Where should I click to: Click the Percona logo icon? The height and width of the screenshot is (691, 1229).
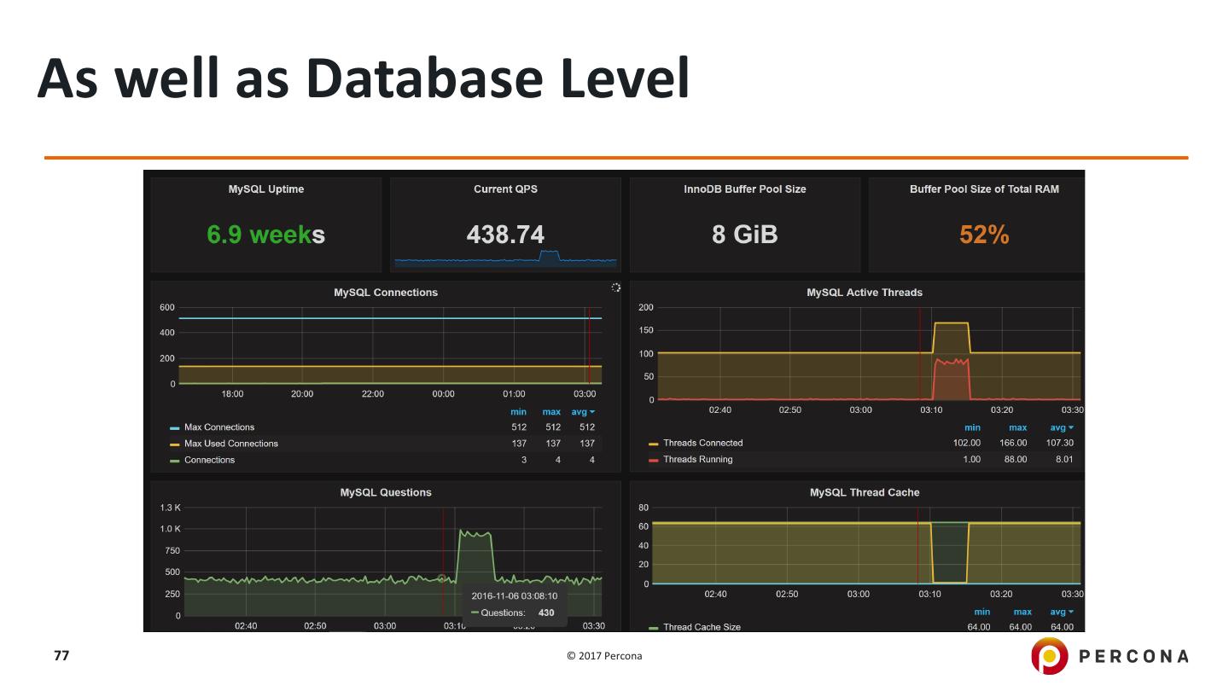pyautogui.click(x=1049, y=655)
